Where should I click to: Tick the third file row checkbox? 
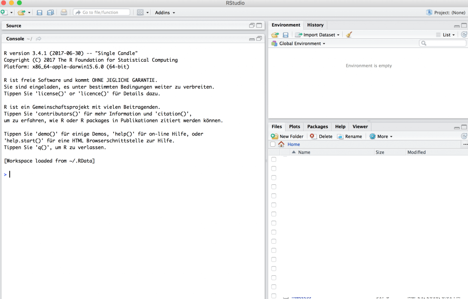pos(274,178)
